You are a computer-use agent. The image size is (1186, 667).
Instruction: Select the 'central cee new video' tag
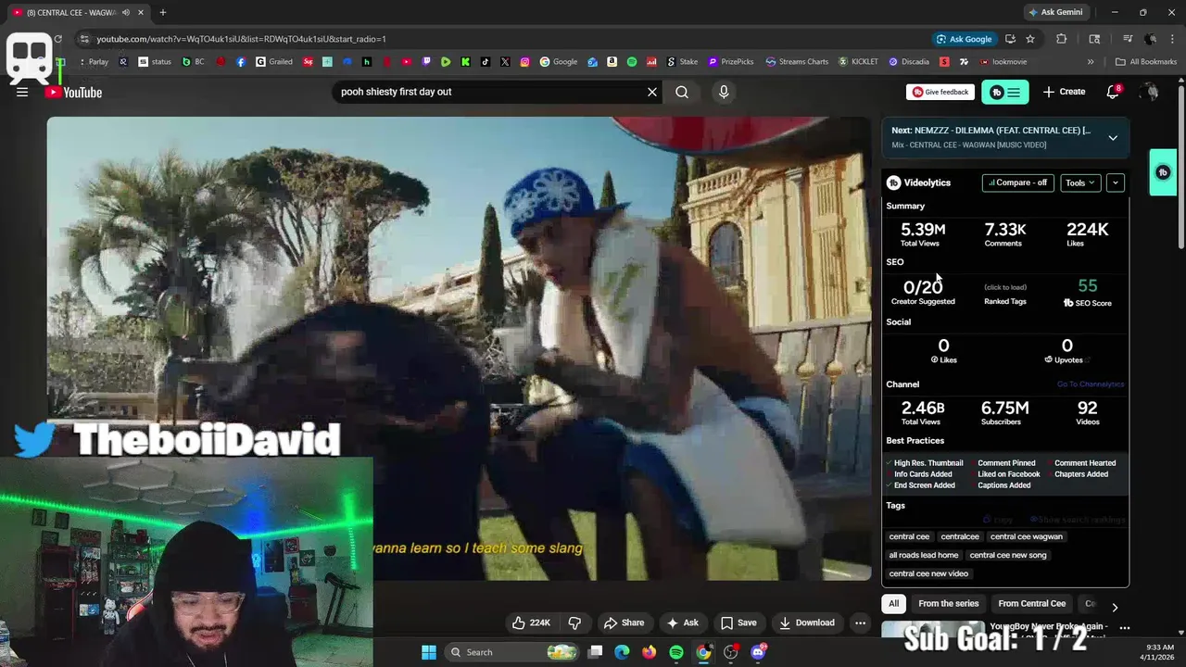928,573
